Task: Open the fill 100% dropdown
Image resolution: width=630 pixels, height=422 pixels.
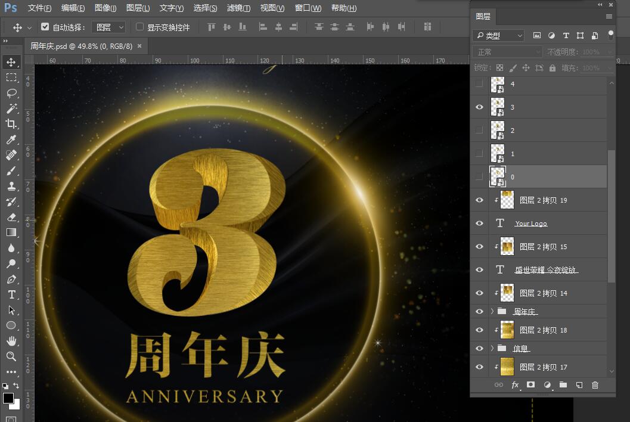Action: point(609,68)
